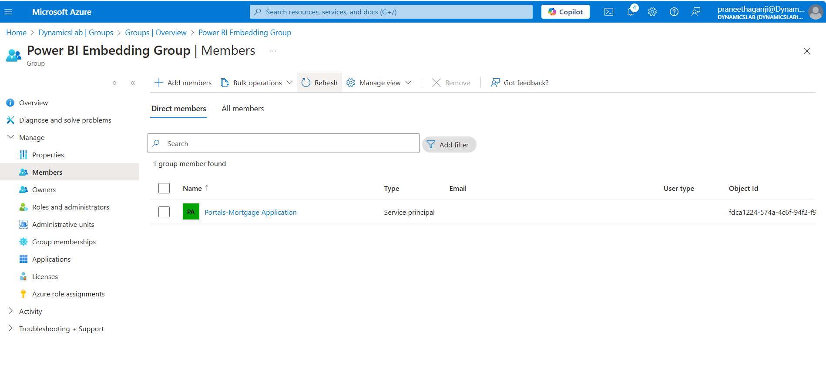Screen dimensions: 826x379
Task: Tick the select-all header checkbox
Action: 164,188
